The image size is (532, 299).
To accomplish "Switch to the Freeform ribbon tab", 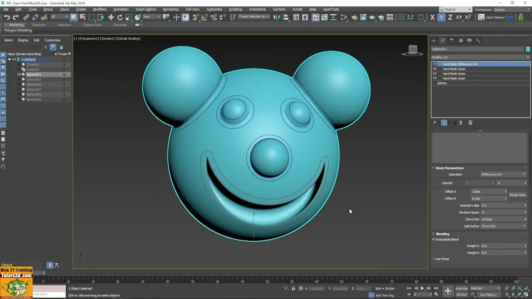I will coord(39,25).
